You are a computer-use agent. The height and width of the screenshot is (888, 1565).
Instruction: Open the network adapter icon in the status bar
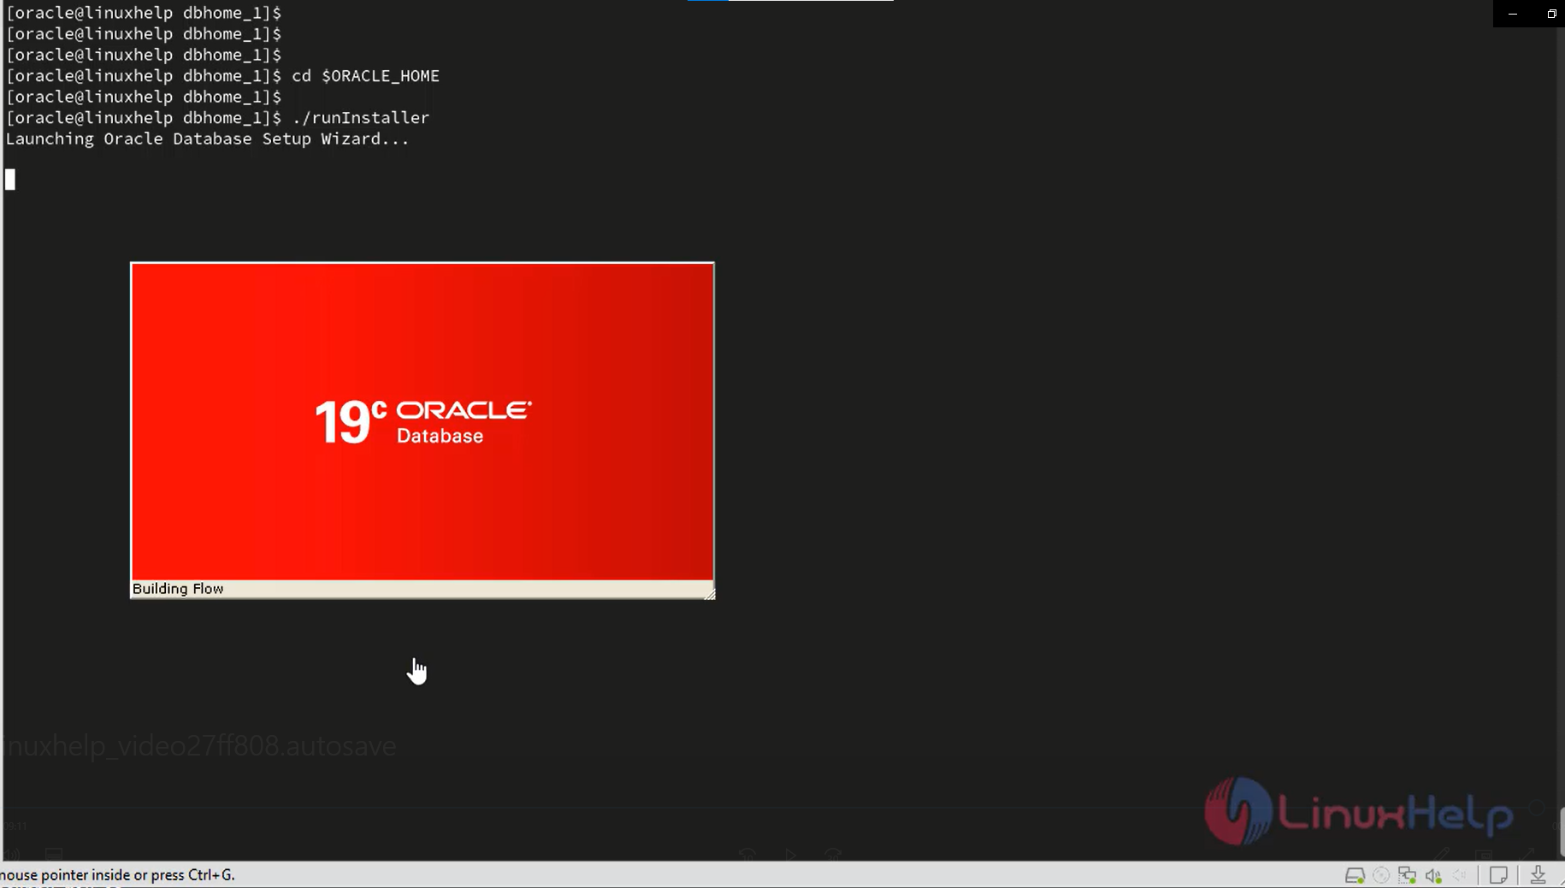tap(1408, 875)
